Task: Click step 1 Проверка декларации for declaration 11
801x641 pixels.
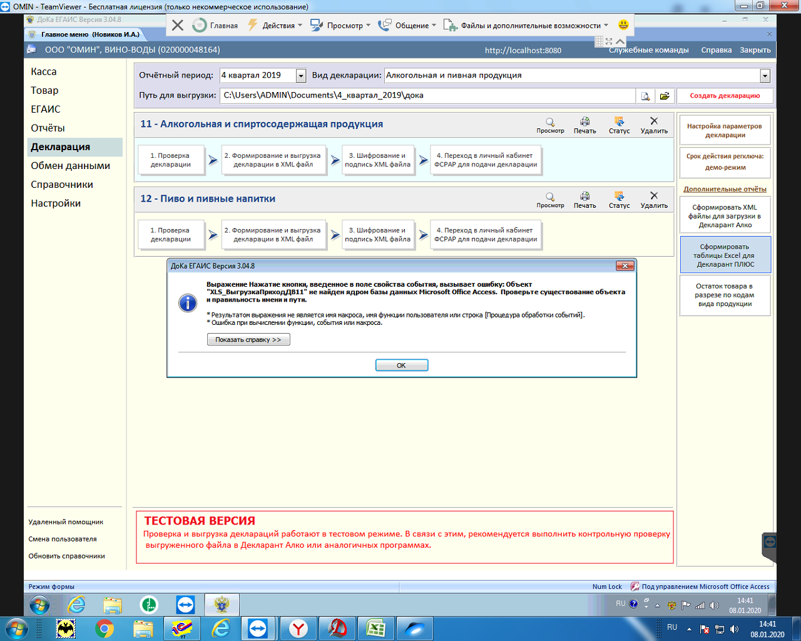Action: [170, 160]
